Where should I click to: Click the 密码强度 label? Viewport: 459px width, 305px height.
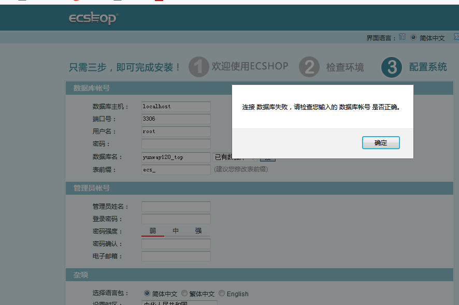(x=107, y=231)
